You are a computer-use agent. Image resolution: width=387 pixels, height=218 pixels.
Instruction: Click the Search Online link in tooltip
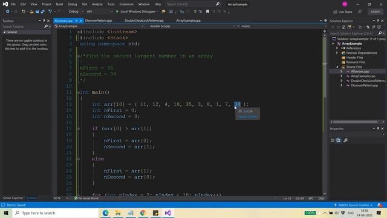[x=247, y=117]
